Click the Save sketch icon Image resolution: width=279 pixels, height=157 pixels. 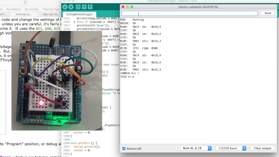pyautogui.click(x=90, y=7)
